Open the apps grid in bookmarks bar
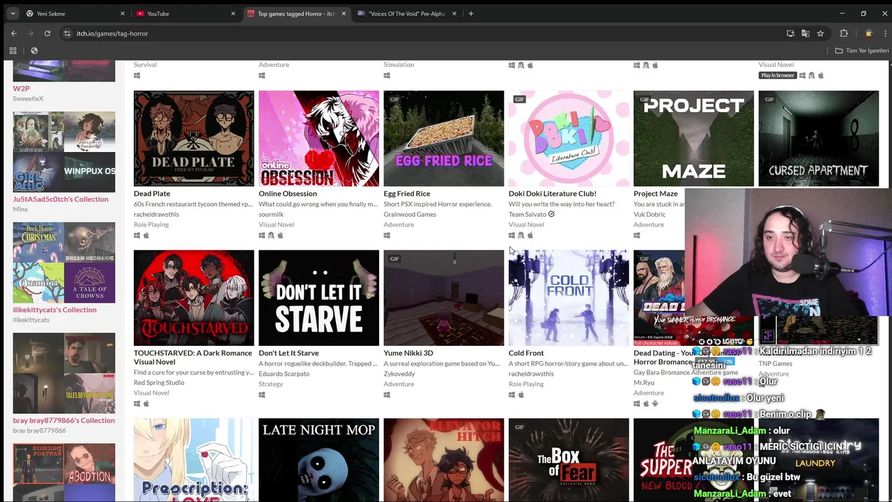This screenshot has height=502, width=892. [x=13, y=50]
